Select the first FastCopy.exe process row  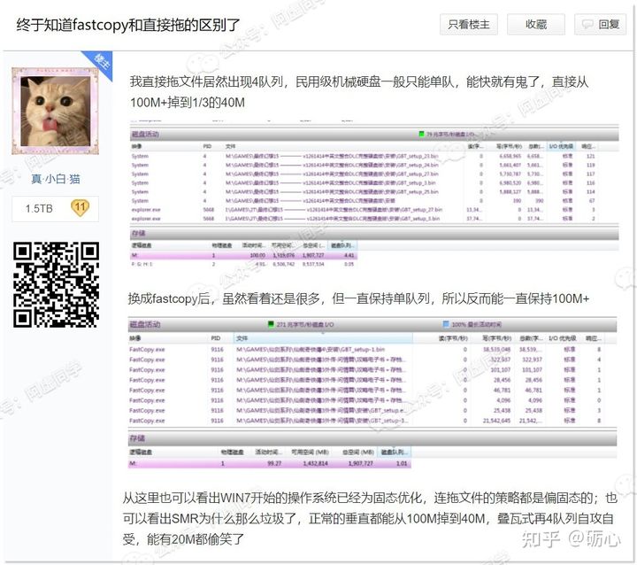147,351
